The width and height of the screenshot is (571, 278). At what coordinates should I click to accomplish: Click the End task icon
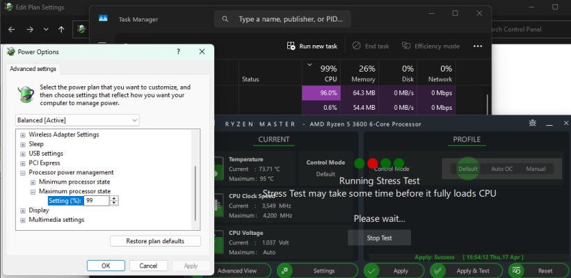tap(357, 46)
